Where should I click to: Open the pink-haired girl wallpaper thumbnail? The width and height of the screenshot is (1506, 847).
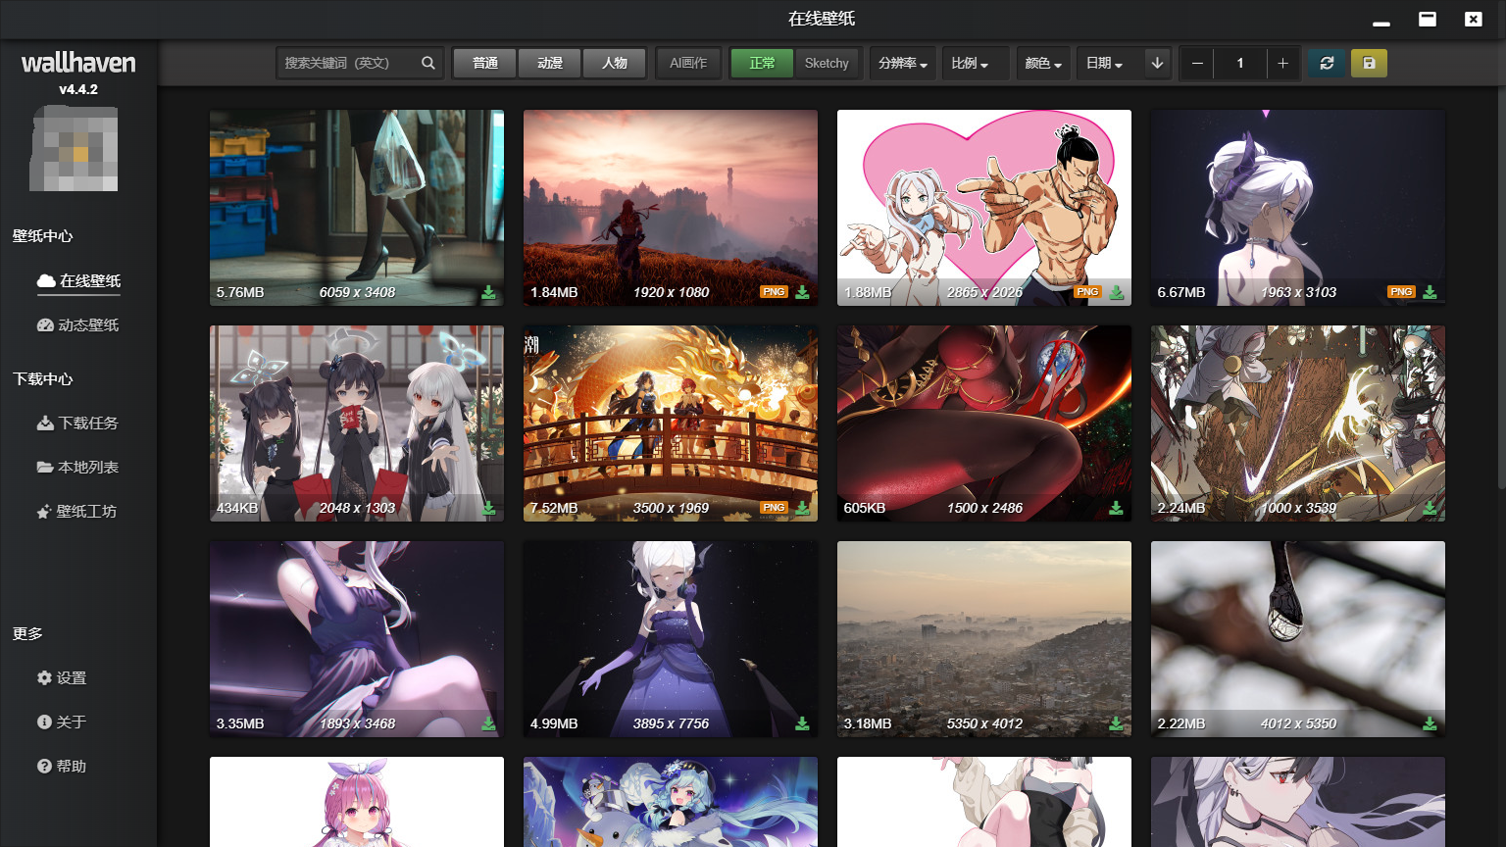tap(357, 802)
